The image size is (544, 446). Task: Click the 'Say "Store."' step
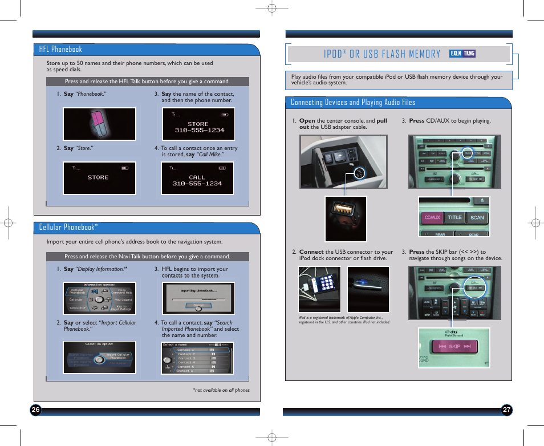click(x=75, y=148)
